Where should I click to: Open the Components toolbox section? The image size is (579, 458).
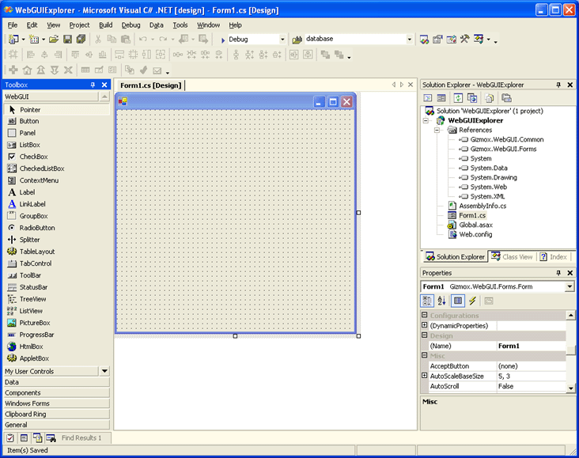(56, 393)
